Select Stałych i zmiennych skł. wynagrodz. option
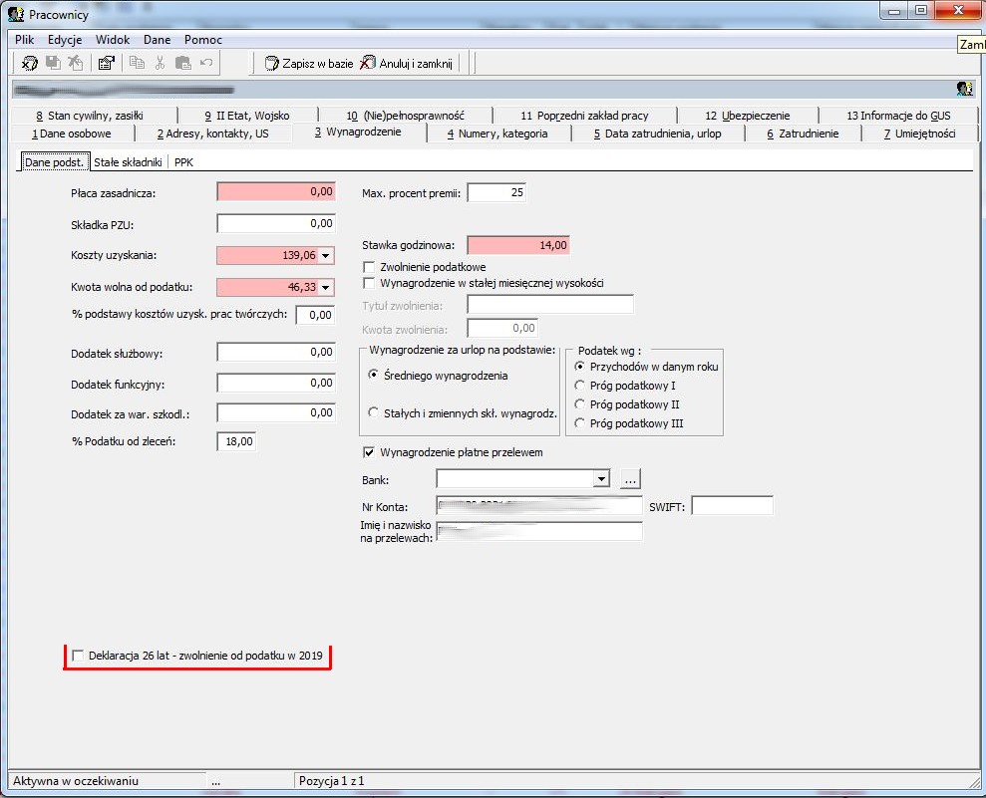This screenshot has width=986, height=798. [374, 412]
